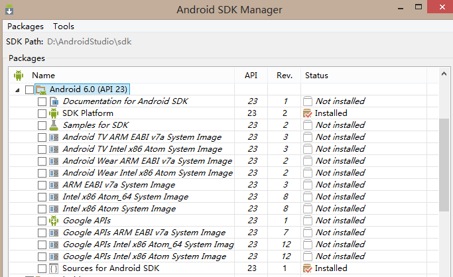This screenshot has width=453, height=277.
Task: Select the Sources for Android SDK row
Action: (x=224, y=268)
